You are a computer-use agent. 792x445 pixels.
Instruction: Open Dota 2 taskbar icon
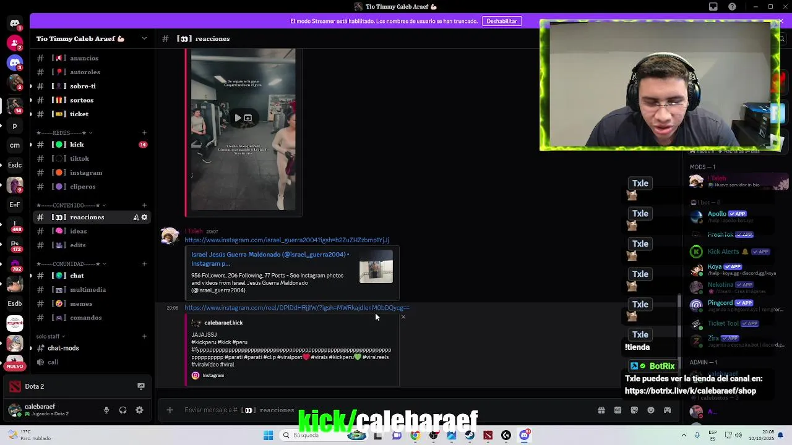pyautogui.click(x=488, y=435)
